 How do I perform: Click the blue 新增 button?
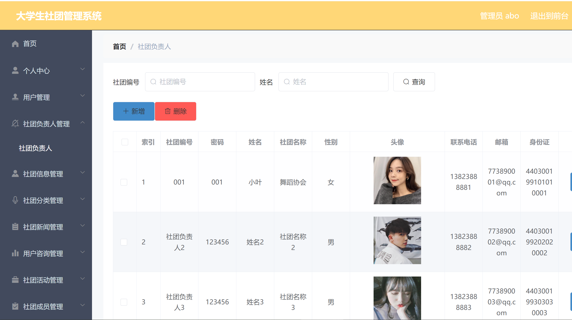coord(134,111)
